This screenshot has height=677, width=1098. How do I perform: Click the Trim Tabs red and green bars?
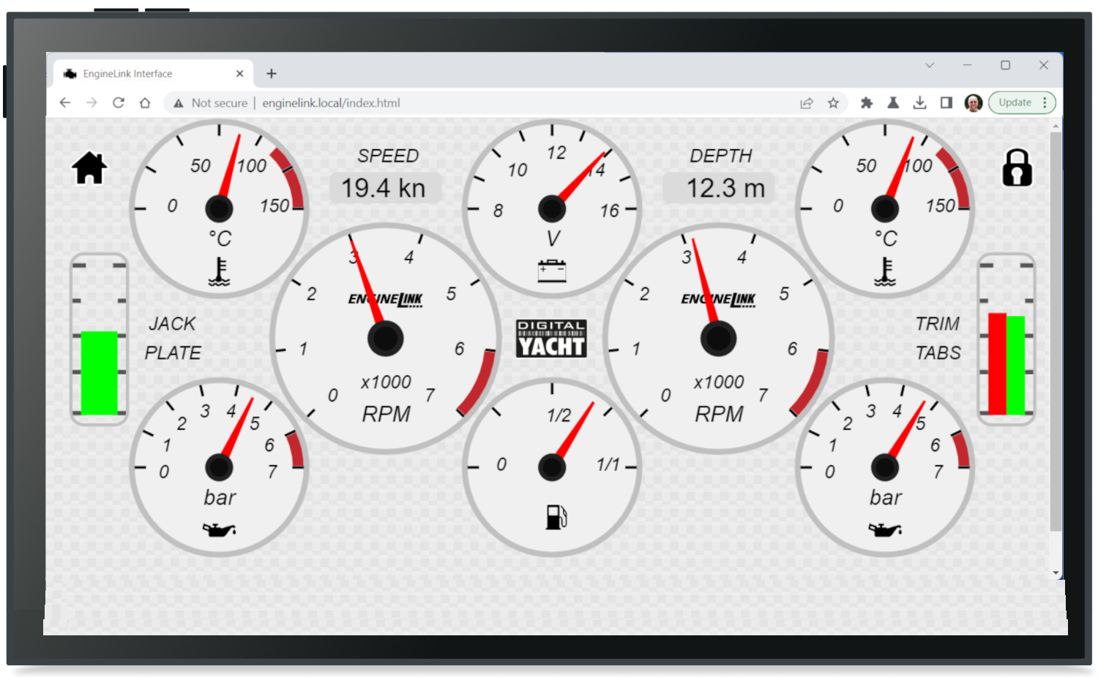tap(1006, 364)
